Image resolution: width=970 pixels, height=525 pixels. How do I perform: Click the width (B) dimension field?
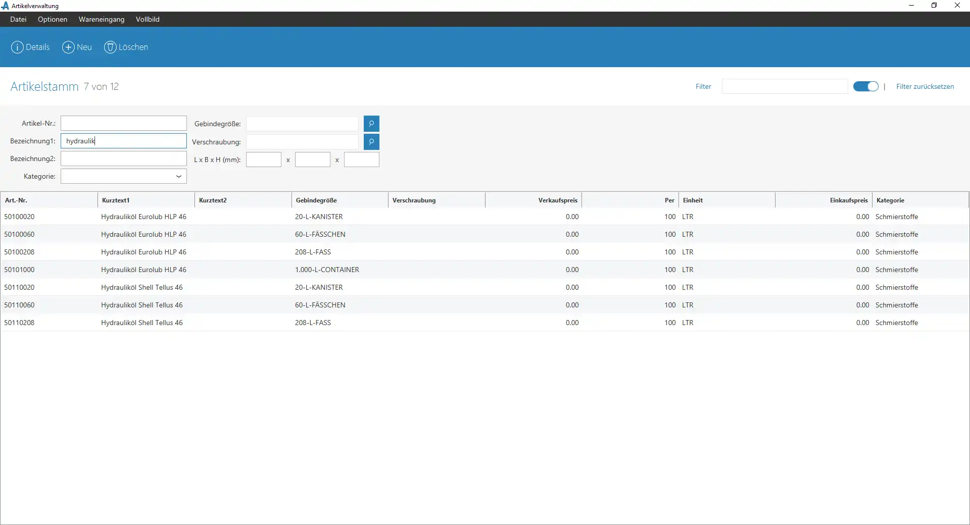pyautogui.click(x=313, y=160)
